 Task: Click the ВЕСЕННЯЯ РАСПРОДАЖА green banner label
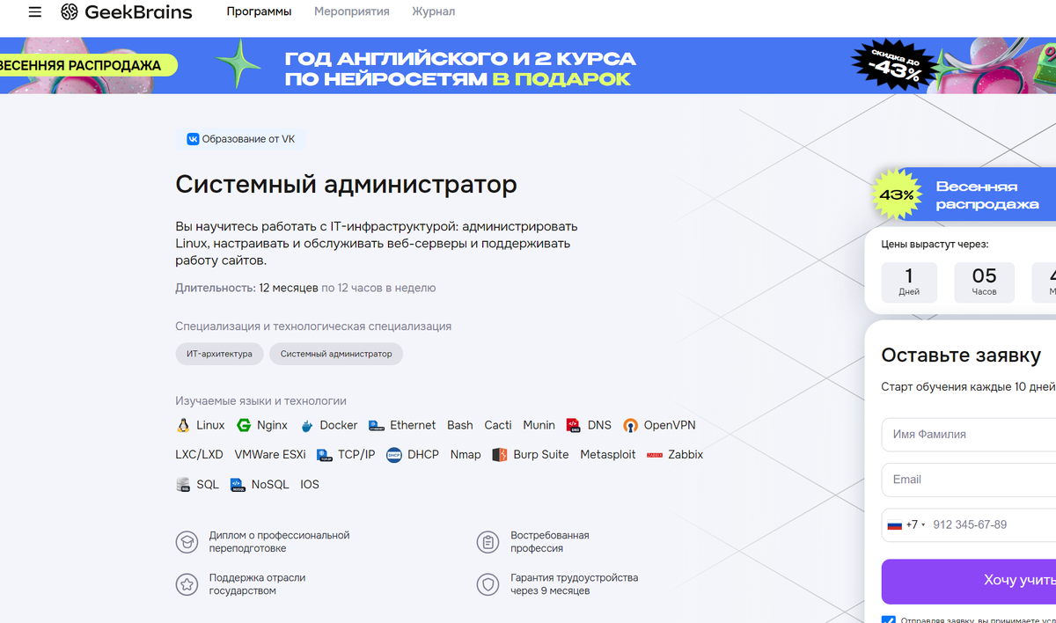[x=88, y=65]
